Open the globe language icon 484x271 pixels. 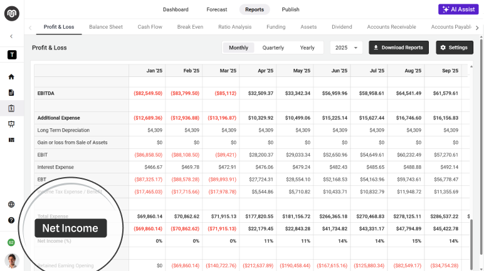[x=11, y=205]
